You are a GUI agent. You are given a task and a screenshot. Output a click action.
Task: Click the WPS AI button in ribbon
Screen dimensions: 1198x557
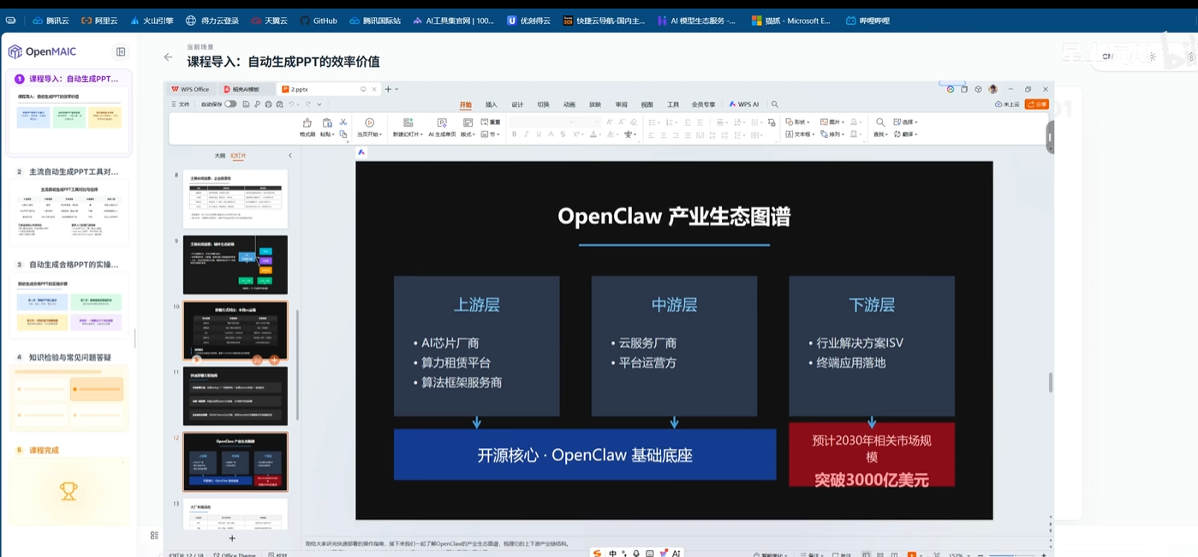click(743, 105)
